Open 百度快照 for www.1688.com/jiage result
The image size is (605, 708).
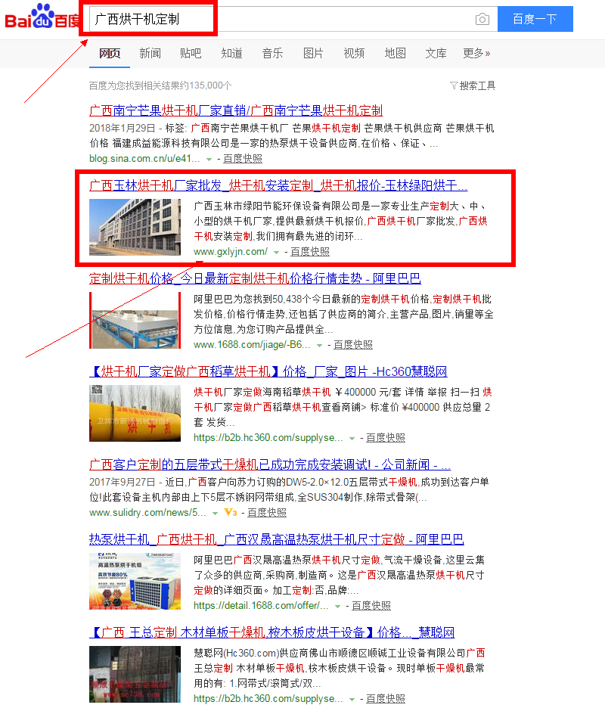[353, 344]
